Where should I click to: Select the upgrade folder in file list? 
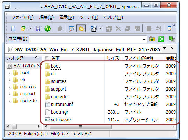[59, 97]
